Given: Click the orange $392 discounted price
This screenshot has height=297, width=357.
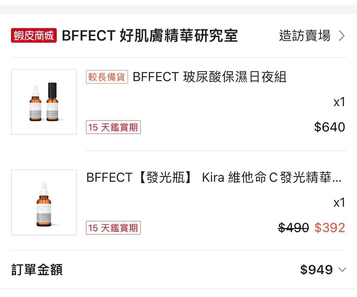Looking at the screenshot, I should tap(330, 228).
